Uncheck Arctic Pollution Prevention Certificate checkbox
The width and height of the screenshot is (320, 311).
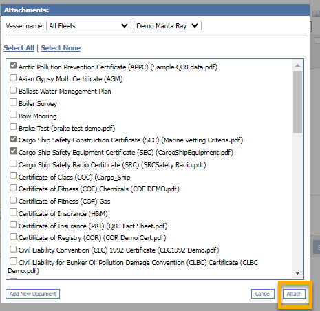click(13, 65)
